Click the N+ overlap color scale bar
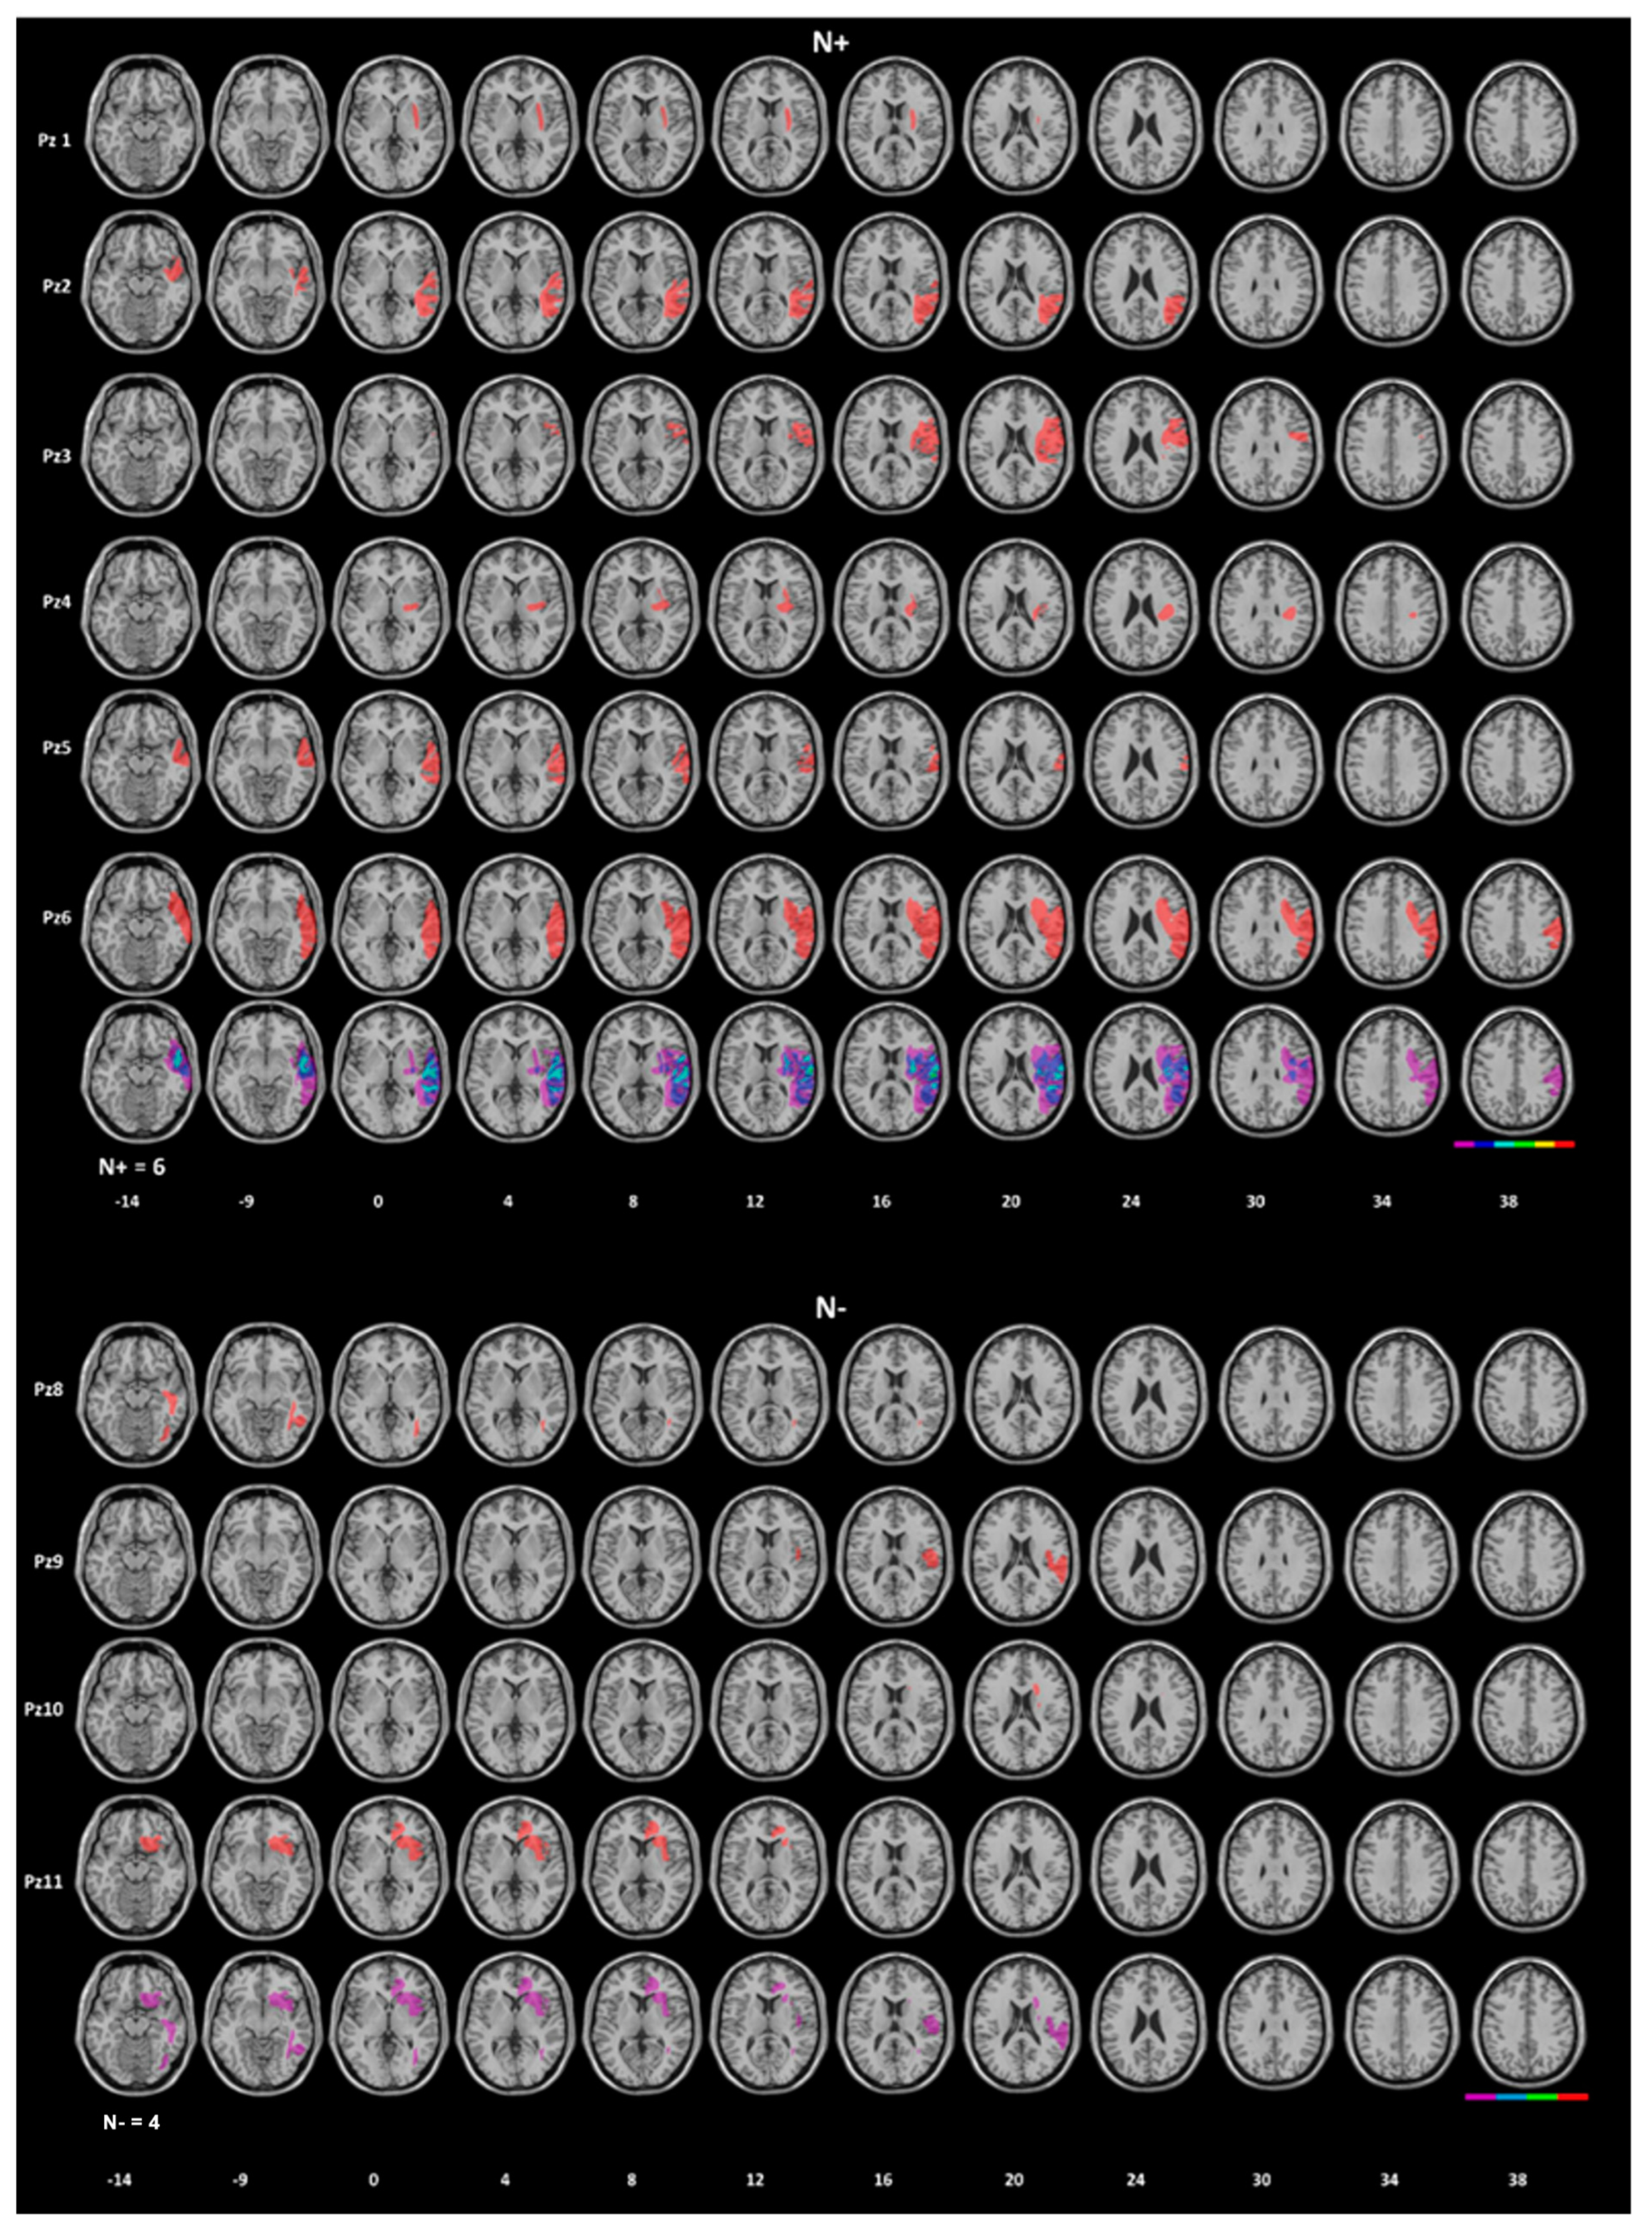Viewport: 1652px width, 2230px height. click(1514, 1143)
